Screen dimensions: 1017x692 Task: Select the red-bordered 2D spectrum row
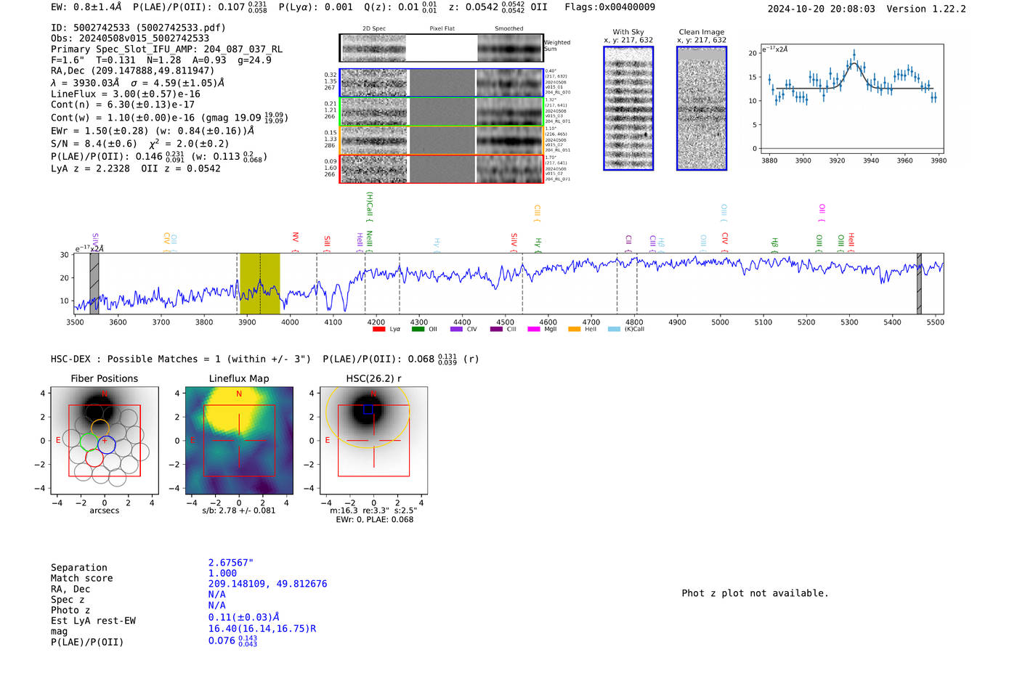441,169
